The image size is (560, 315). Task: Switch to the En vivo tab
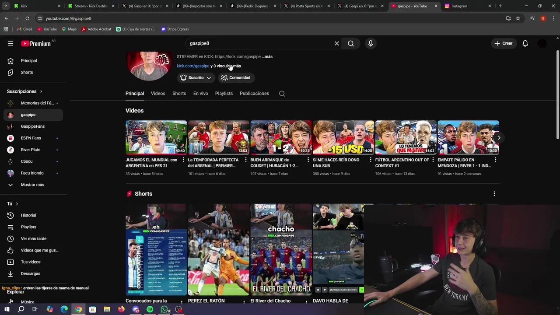(201, 94)
